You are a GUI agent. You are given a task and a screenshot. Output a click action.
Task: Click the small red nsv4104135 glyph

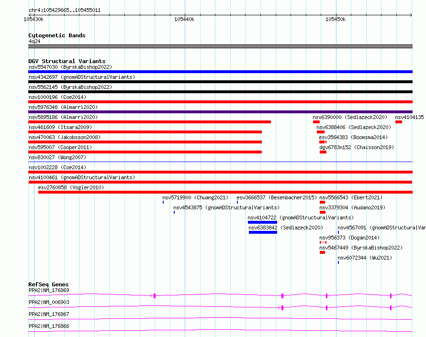pos(399,122)
